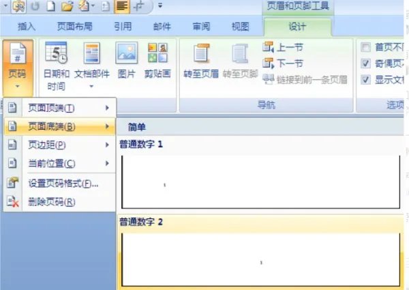The height and width of the screenshot is (290, 409).
Task: Click the 转至页脚 go to footer icon
Action: [x=240, y=53]
